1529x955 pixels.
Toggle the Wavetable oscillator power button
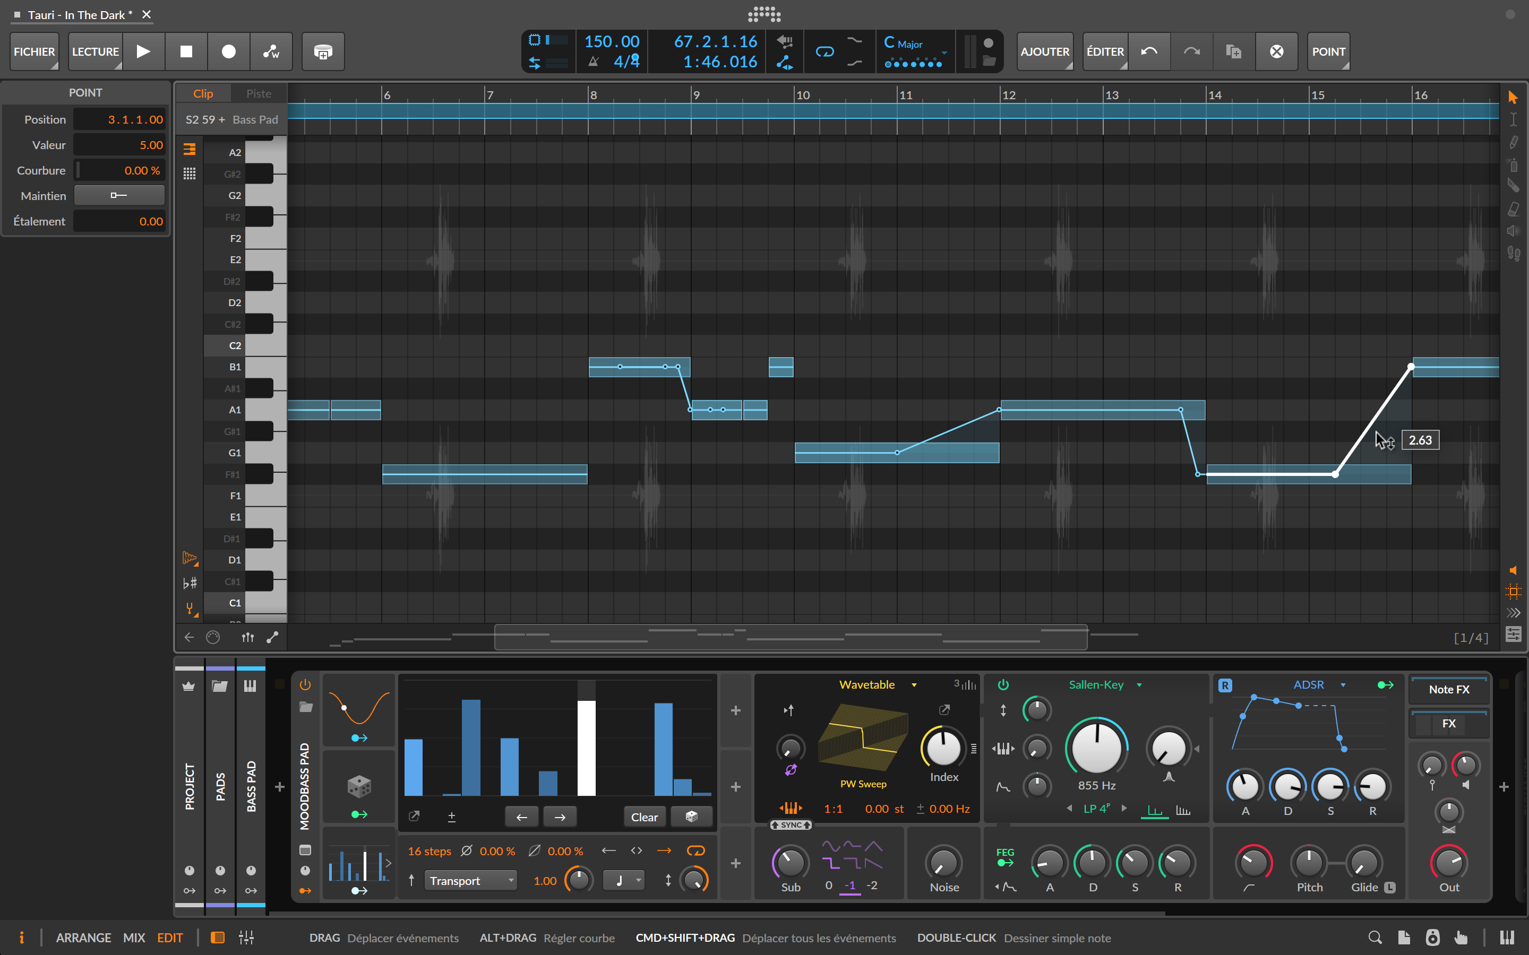1003,684
